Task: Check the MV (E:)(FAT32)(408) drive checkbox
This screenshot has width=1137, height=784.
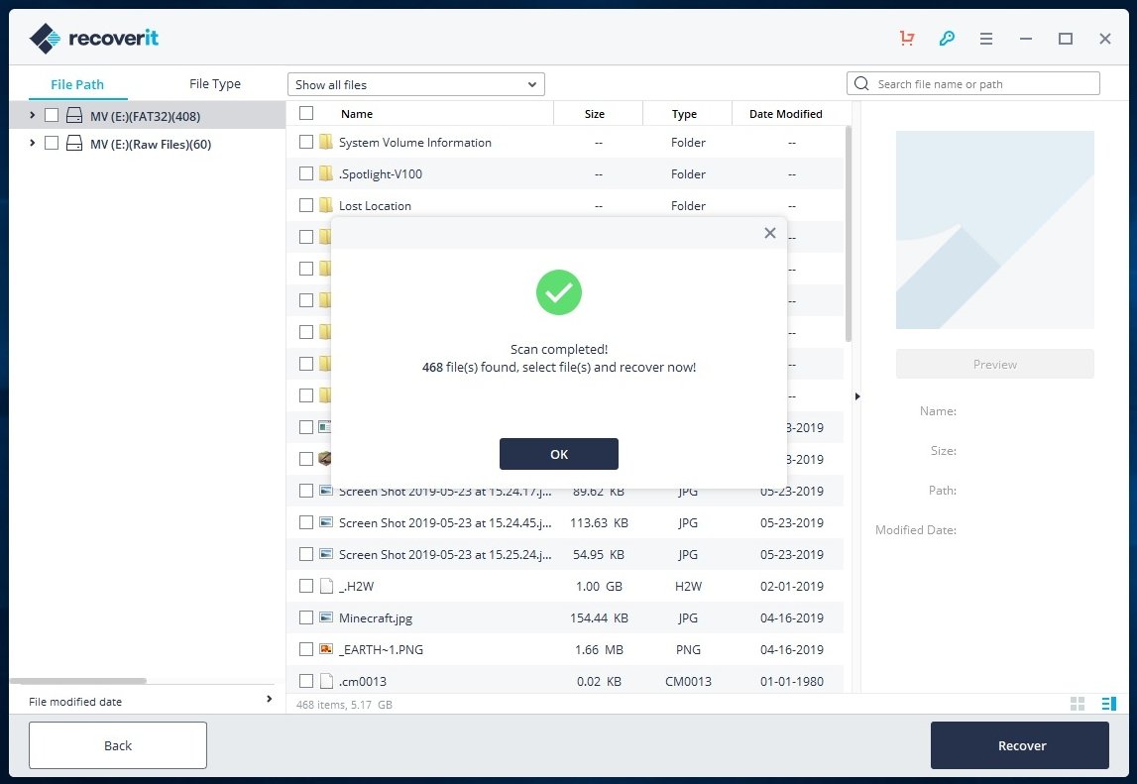Action: pos(51,115)
